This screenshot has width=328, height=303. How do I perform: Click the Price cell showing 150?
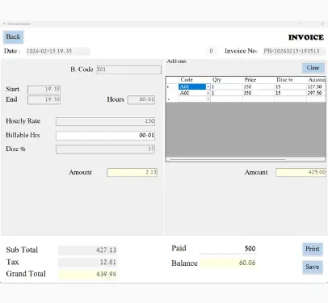tap(259, 86)
